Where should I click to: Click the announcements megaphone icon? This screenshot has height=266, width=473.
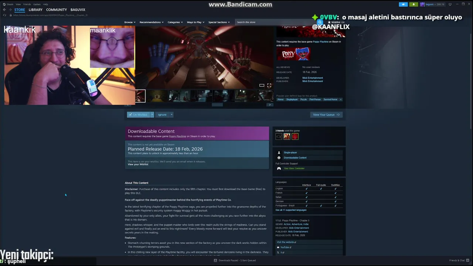[x=403, y=4]
